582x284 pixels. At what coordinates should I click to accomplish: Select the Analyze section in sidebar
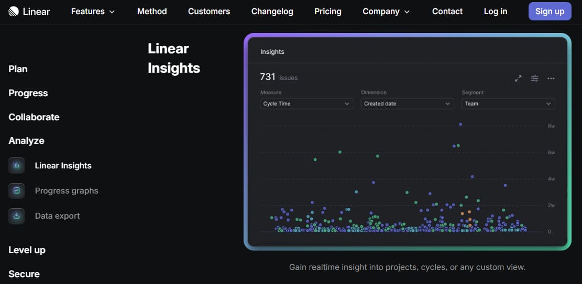26,141
